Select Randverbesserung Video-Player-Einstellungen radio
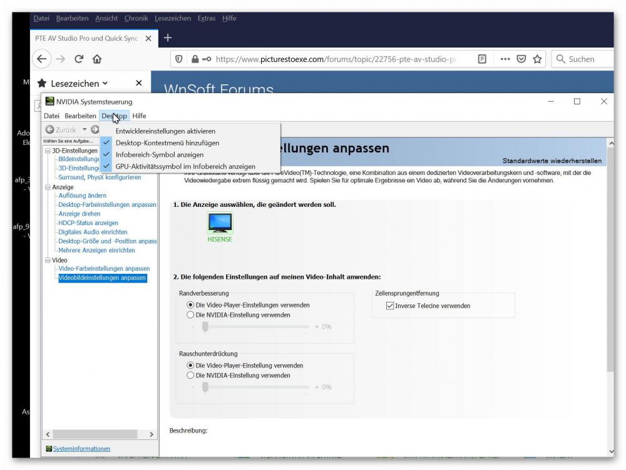 pyautogui.click(x=190, y=305)
